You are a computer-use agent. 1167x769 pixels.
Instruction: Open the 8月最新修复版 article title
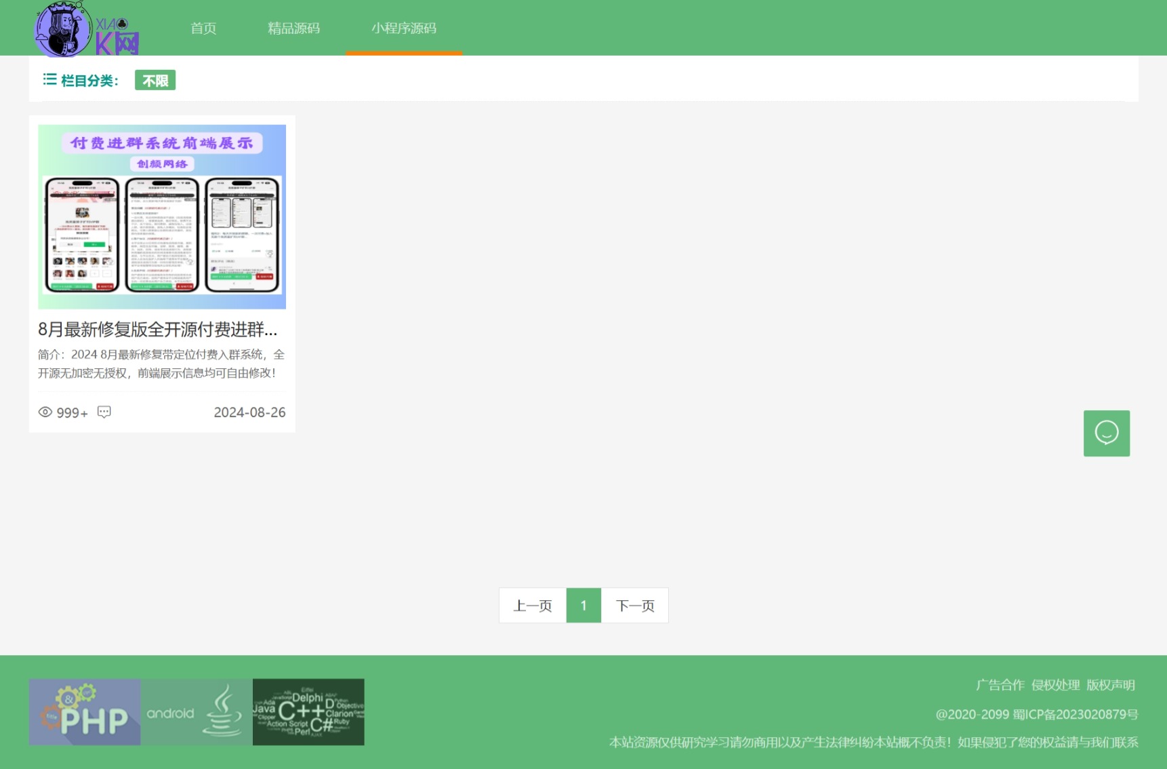158,330
